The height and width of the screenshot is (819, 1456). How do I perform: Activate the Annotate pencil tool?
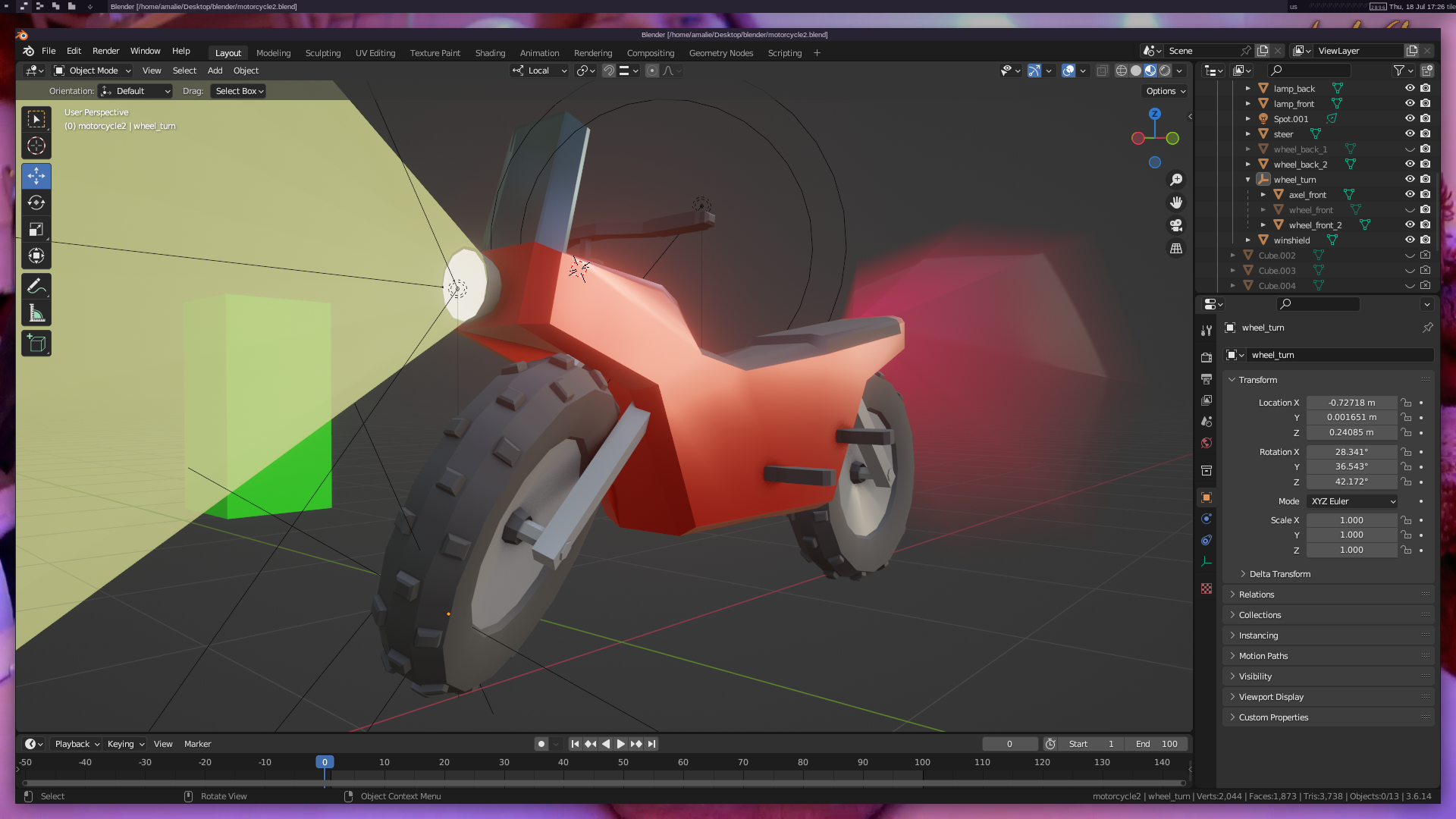point(36,287)
